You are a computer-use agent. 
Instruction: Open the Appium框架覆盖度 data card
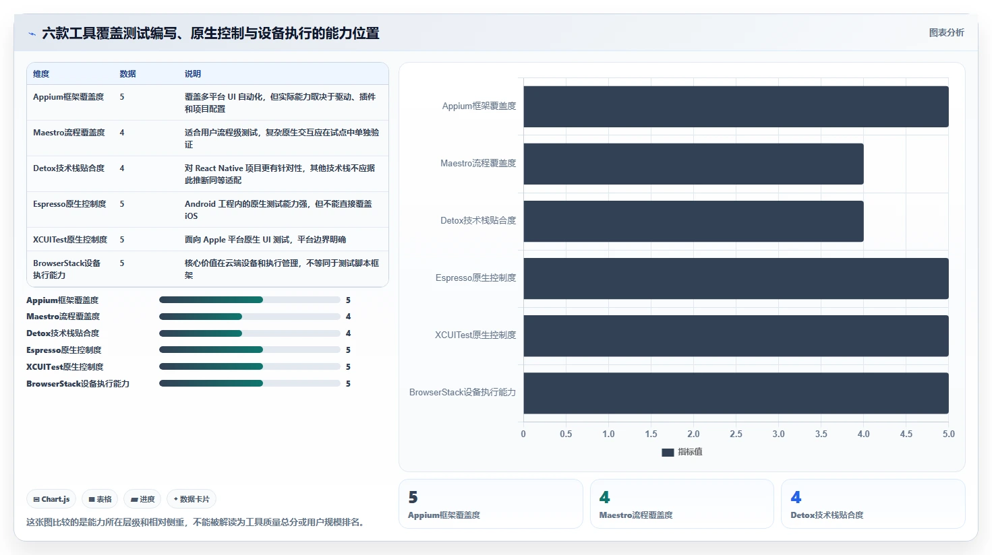tap(491, 504)
